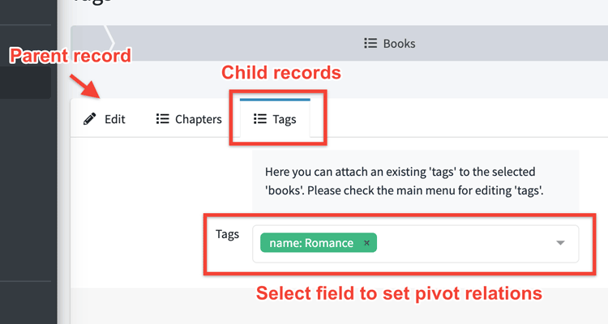Click the list icon beside Chapters
The width and height of the screenshot is (608, 324).
[x=162, y=120]
